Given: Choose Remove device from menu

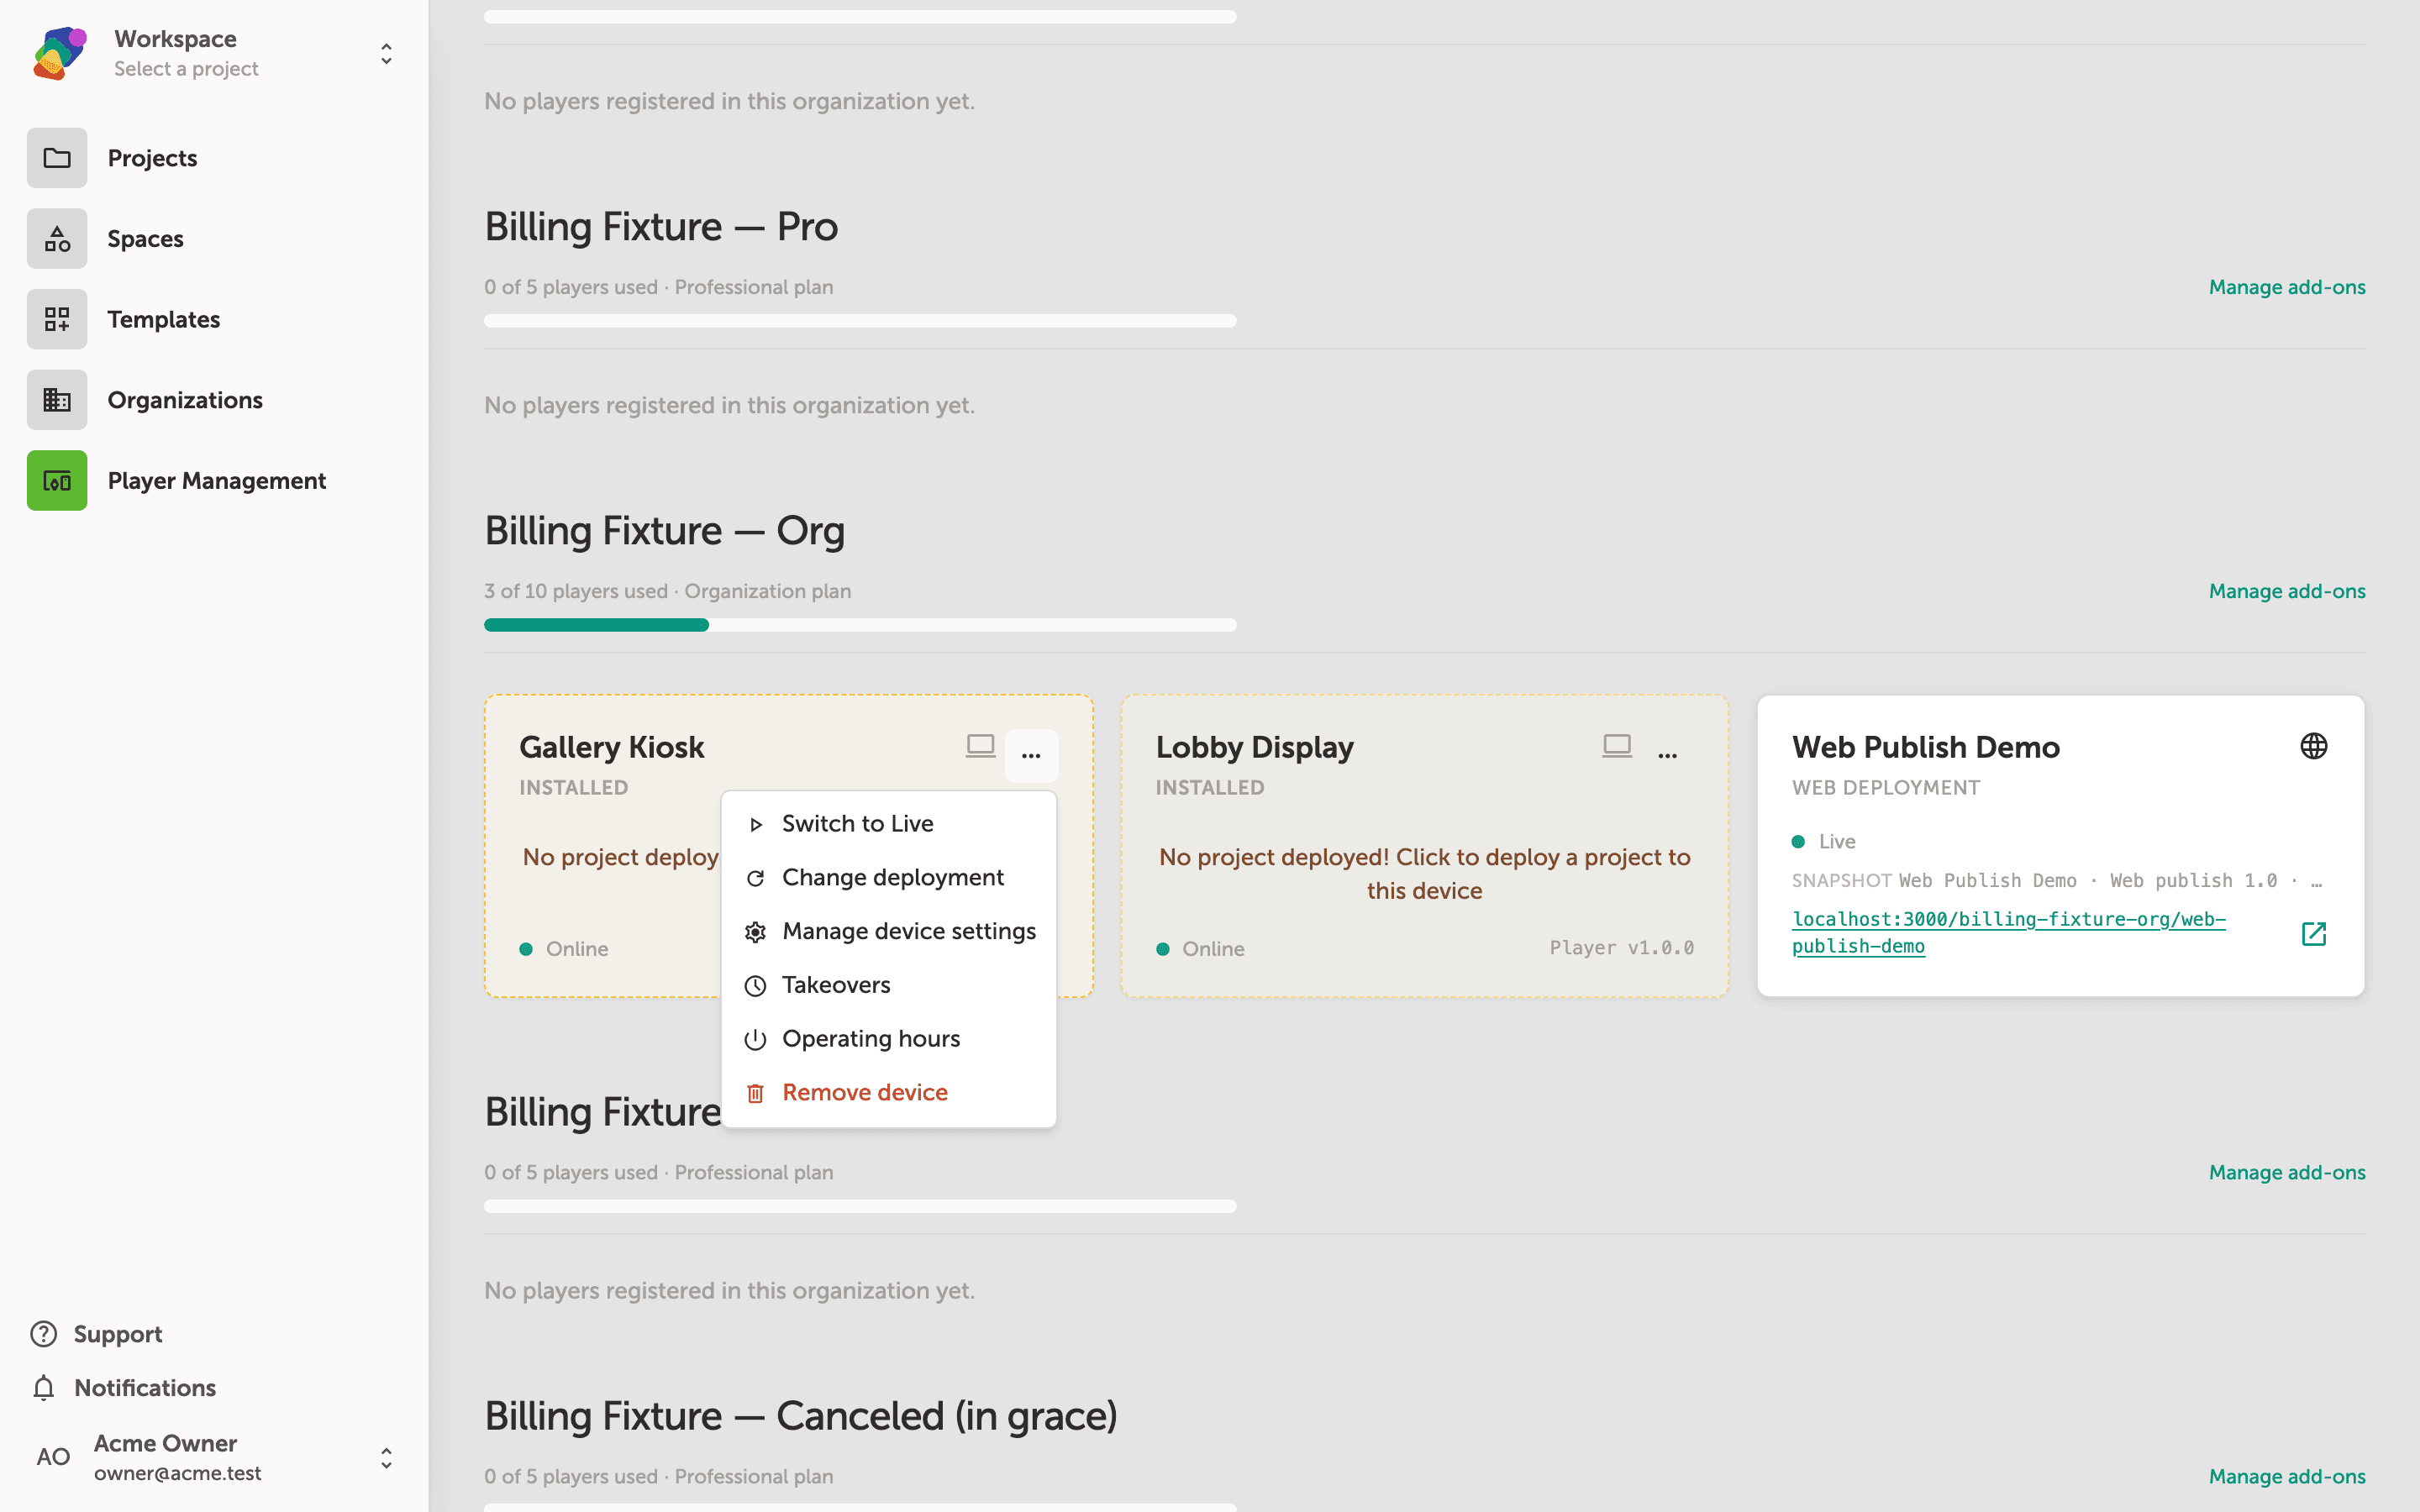Looking at the screenshot, I should click(x=889, y=1093).
